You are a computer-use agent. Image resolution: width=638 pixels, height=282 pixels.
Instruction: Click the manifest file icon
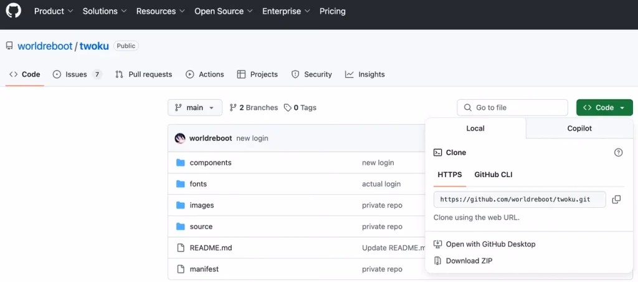[x=181, y=269]
